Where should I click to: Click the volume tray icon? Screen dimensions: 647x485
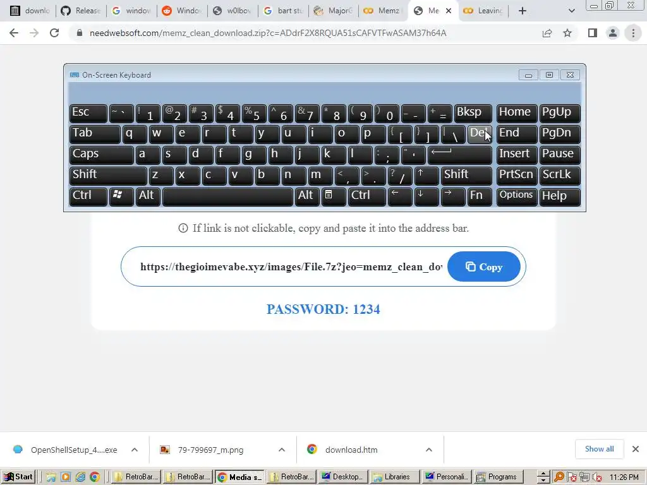point(596,477)
